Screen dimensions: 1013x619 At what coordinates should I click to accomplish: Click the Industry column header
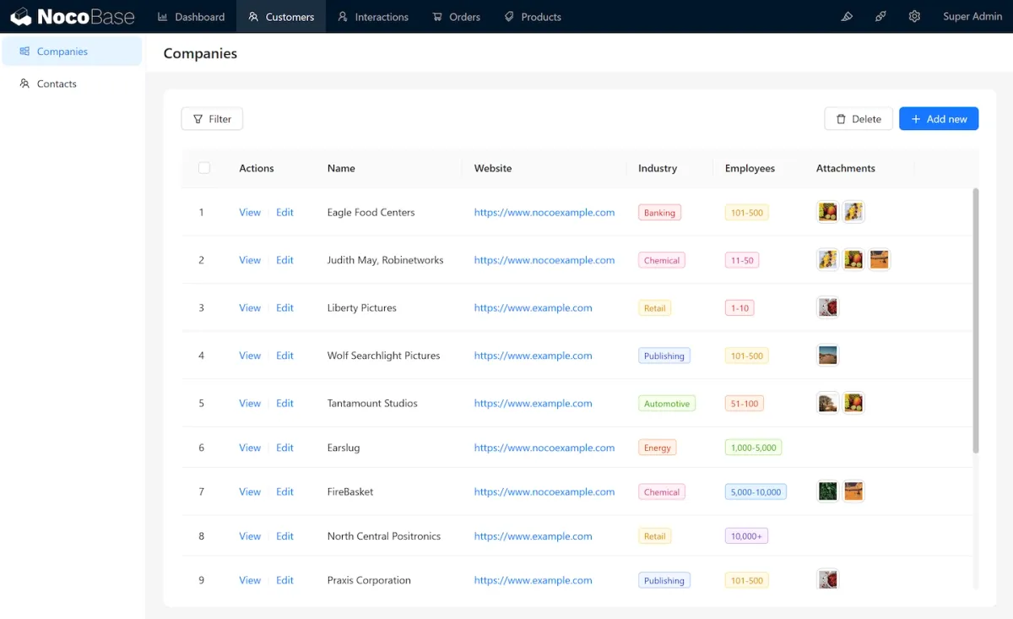pos(658,168)
